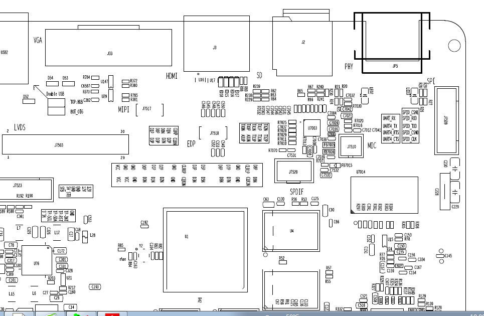This screenshot has width=484, height=316.
Task: Select the C301 capacitor label
Action: [x=62, y=259]
